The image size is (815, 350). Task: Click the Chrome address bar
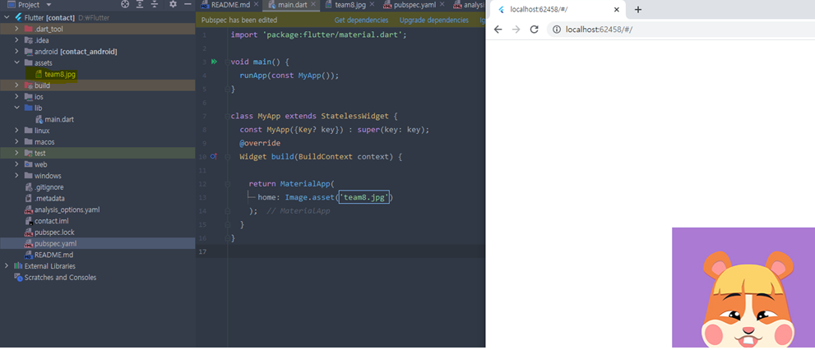[681, 29]
